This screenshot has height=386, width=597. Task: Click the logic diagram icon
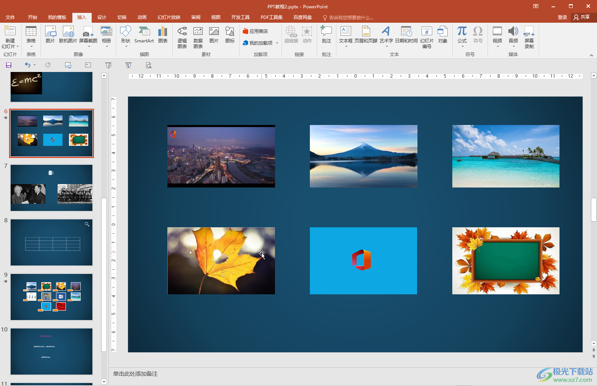pos(182,37)
